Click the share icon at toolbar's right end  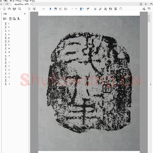(x=149, y=9)
